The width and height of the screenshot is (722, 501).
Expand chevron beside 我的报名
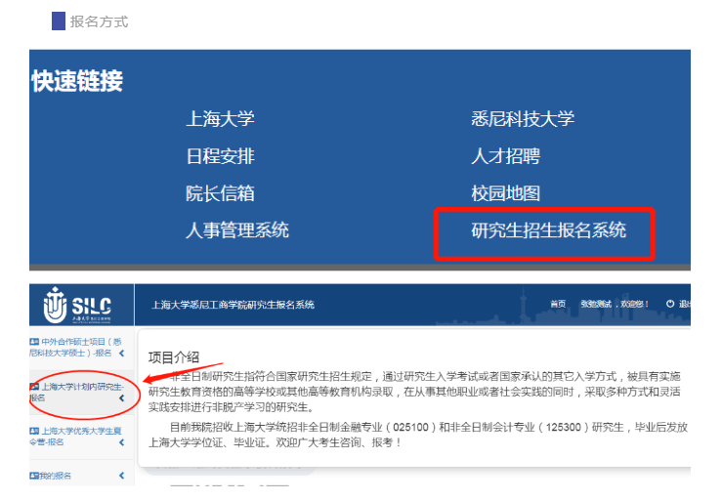tap(121, 476)
